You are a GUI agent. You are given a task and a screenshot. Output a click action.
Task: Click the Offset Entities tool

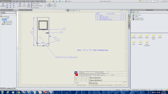[29, 5]
